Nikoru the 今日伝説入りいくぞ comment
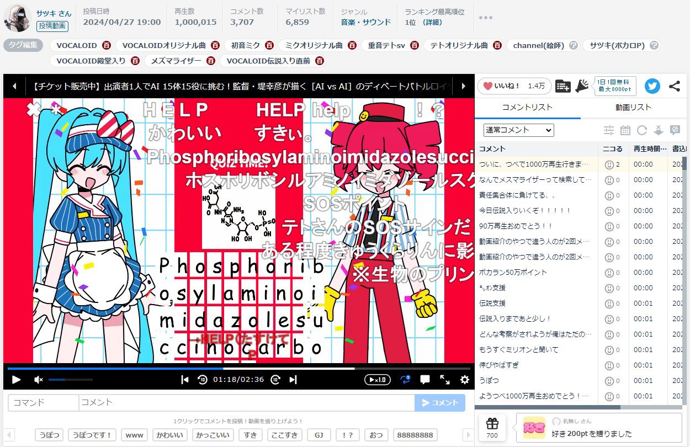690x447 pixels. coord(609,210)
